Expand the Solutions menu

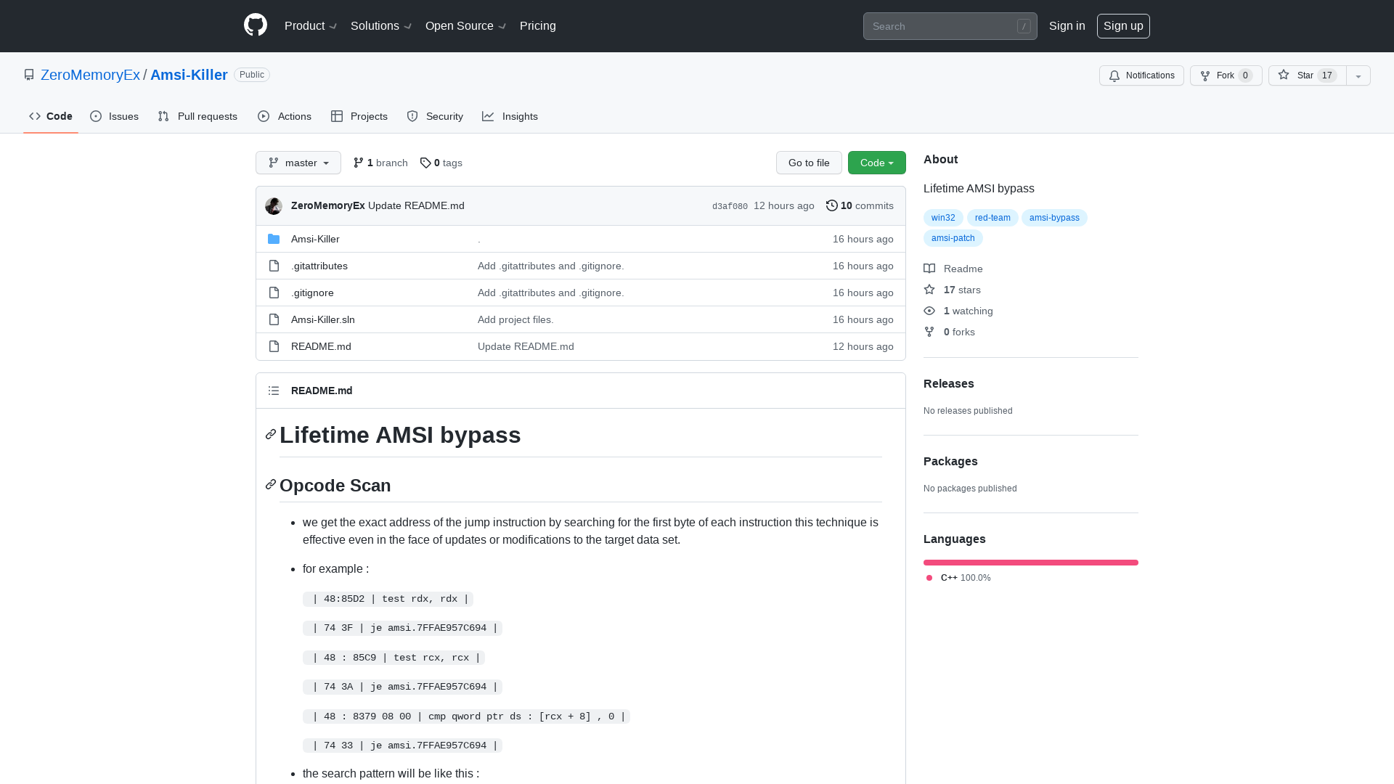pos(381,26)
